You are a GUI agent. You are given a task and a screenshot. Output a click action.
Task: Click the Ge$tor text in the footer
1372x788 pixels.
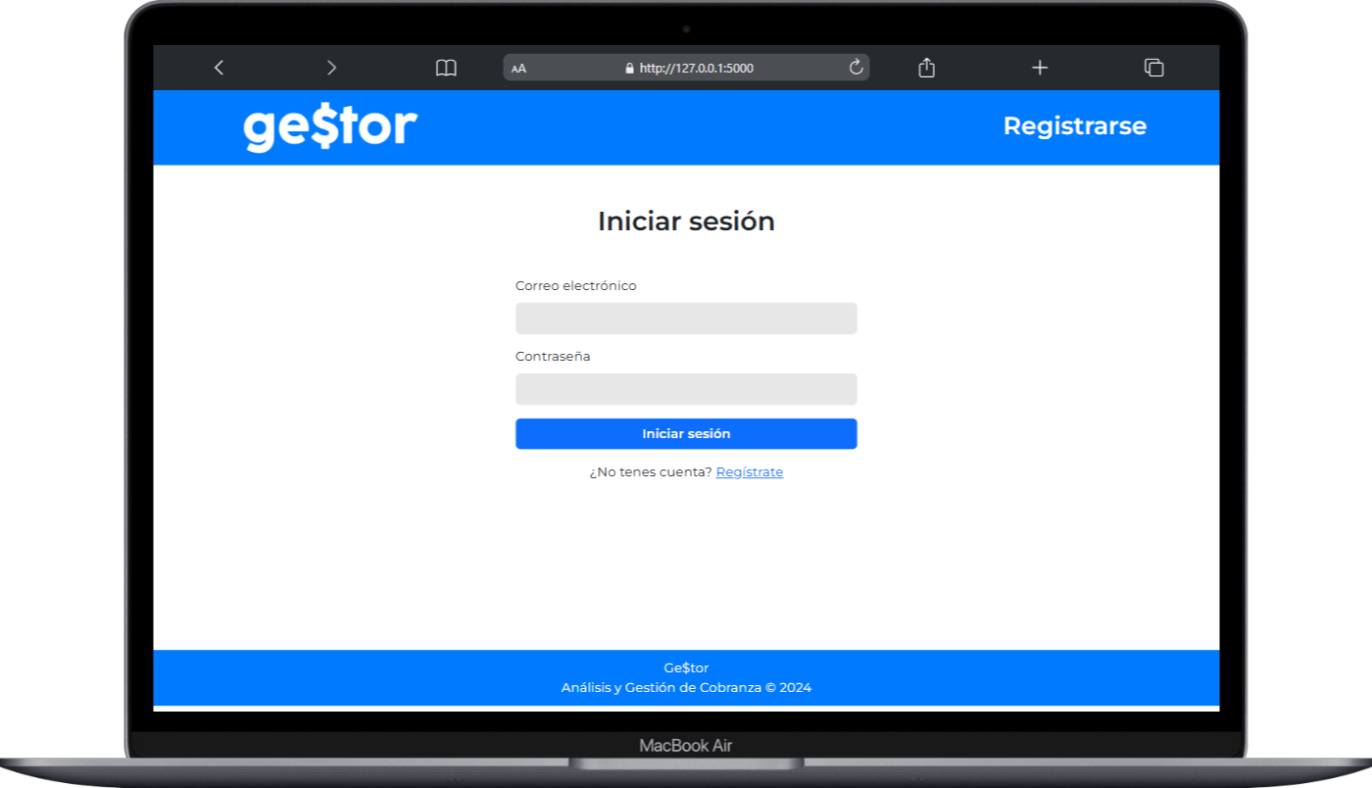coord(686,668)
